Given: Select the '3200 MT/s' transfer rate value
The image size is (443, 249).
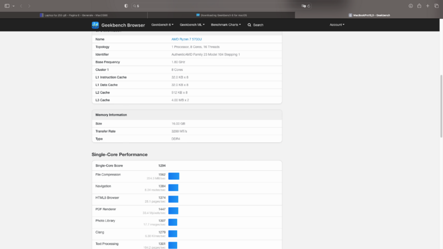Looking at the screenshot, I should pos(179,131).
